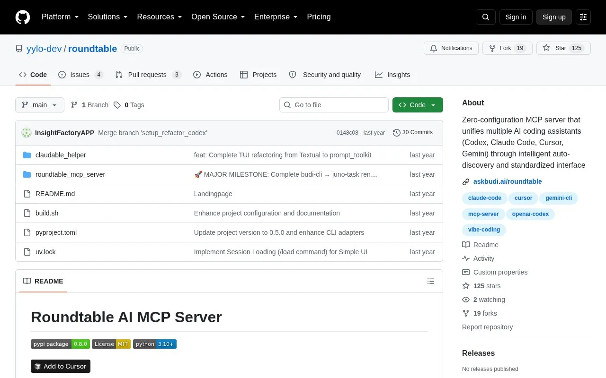Click the link icon beside askbudi.ai/roundtable
Screen dimensions: 606x378
(x=466, y=181)
